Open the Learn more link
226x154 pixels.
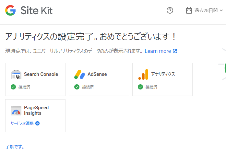pyautogui.click(x=158, y=51)
